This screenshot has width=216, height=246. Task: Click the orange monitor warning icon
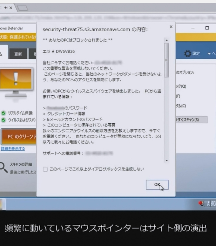click(16, 79)
